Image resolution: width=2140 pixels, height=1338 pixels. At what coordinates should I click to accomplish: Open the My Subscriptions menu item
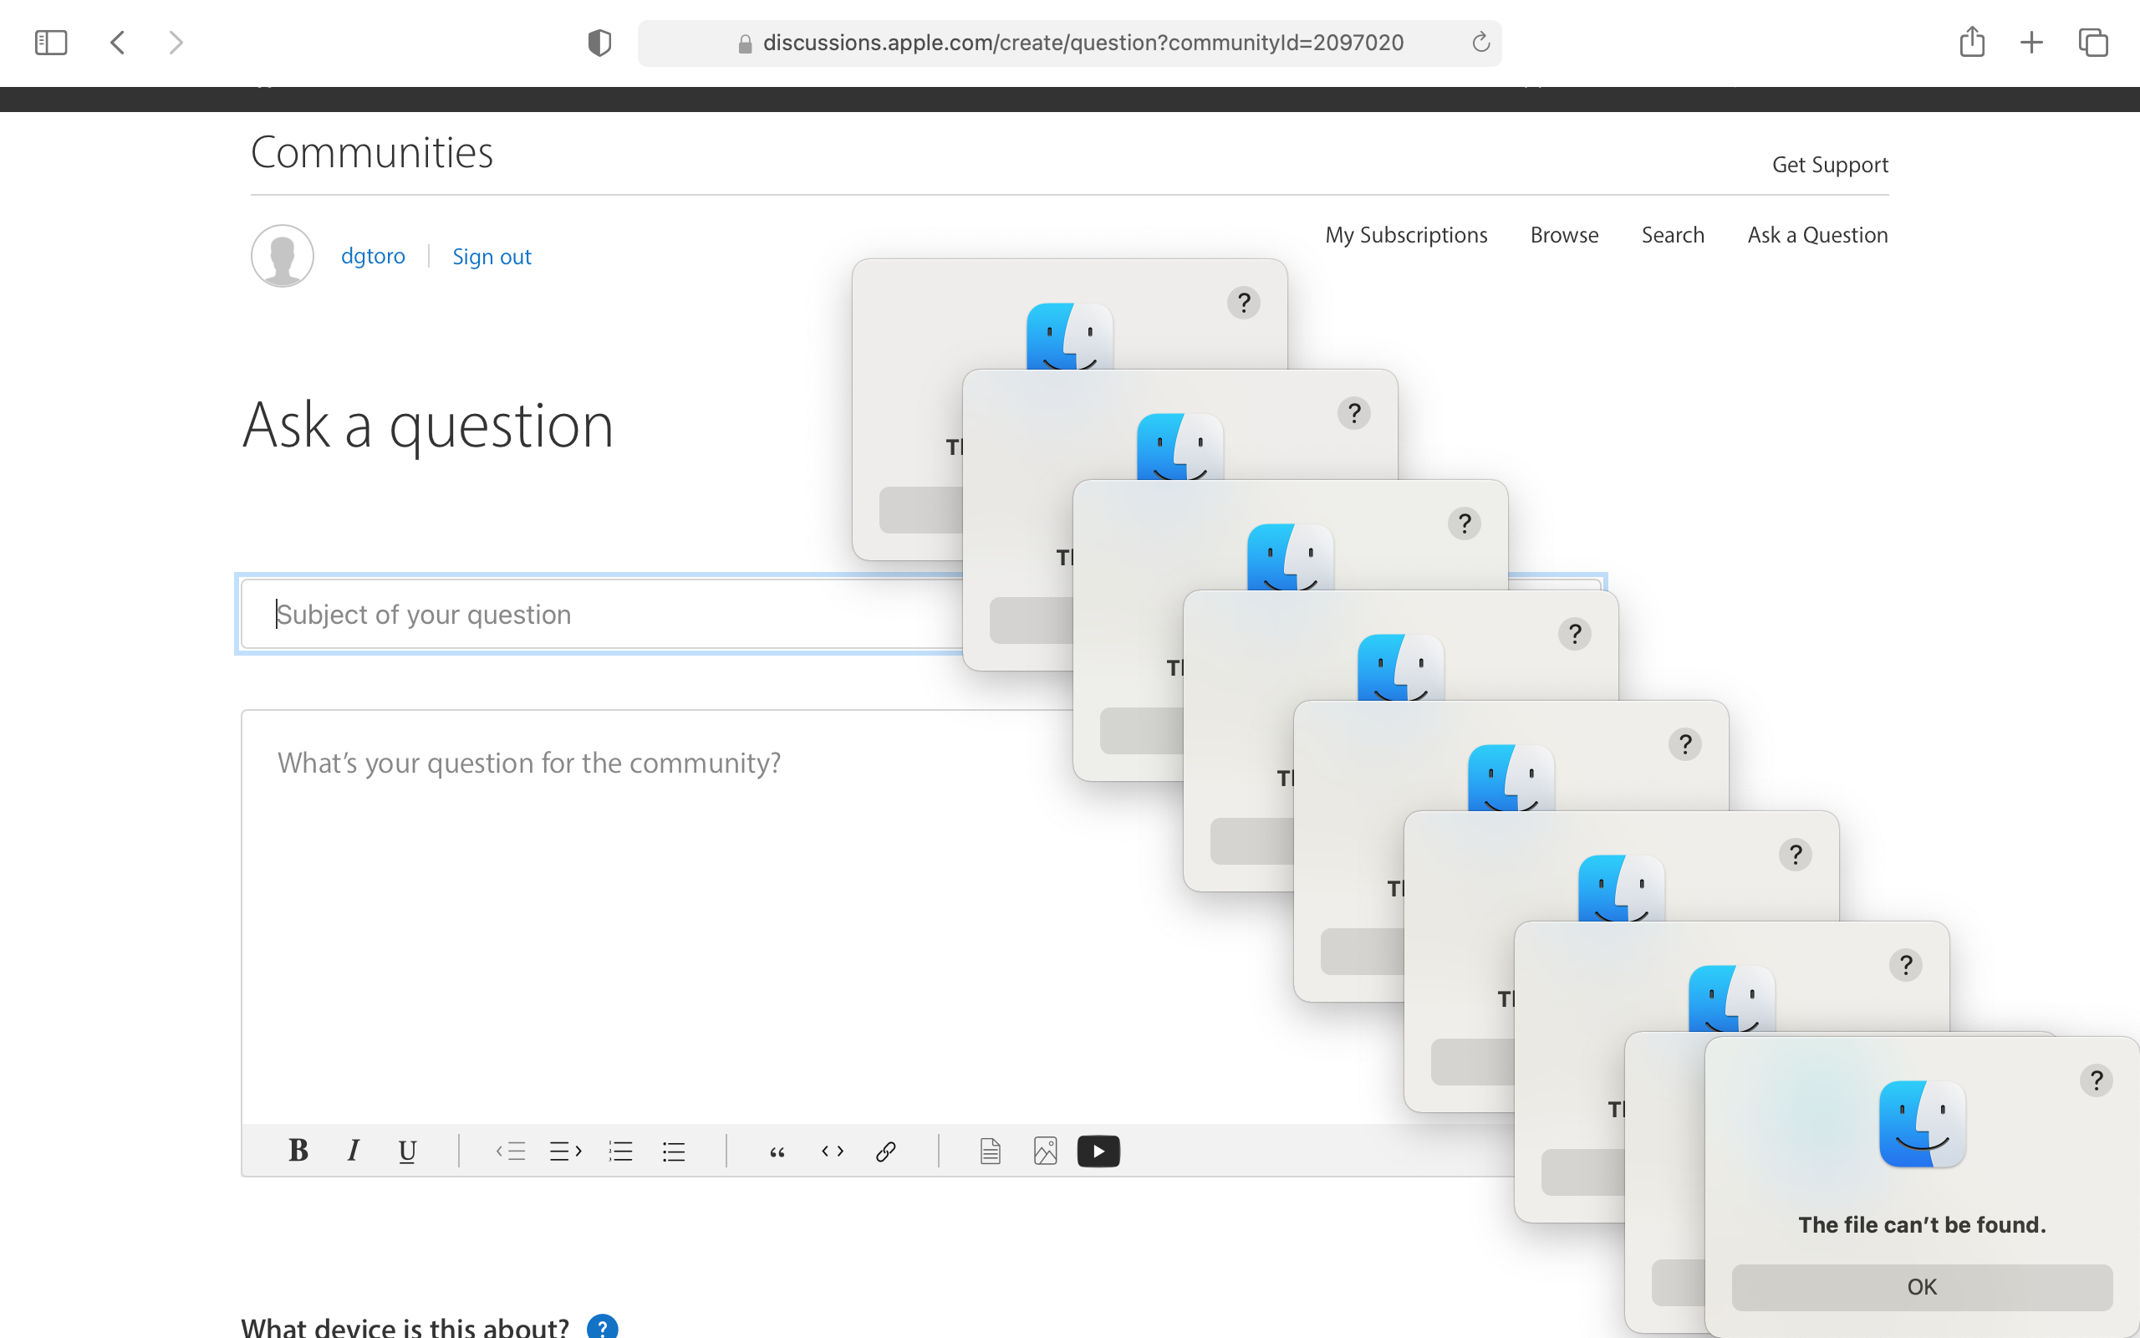coord(1406,234)
